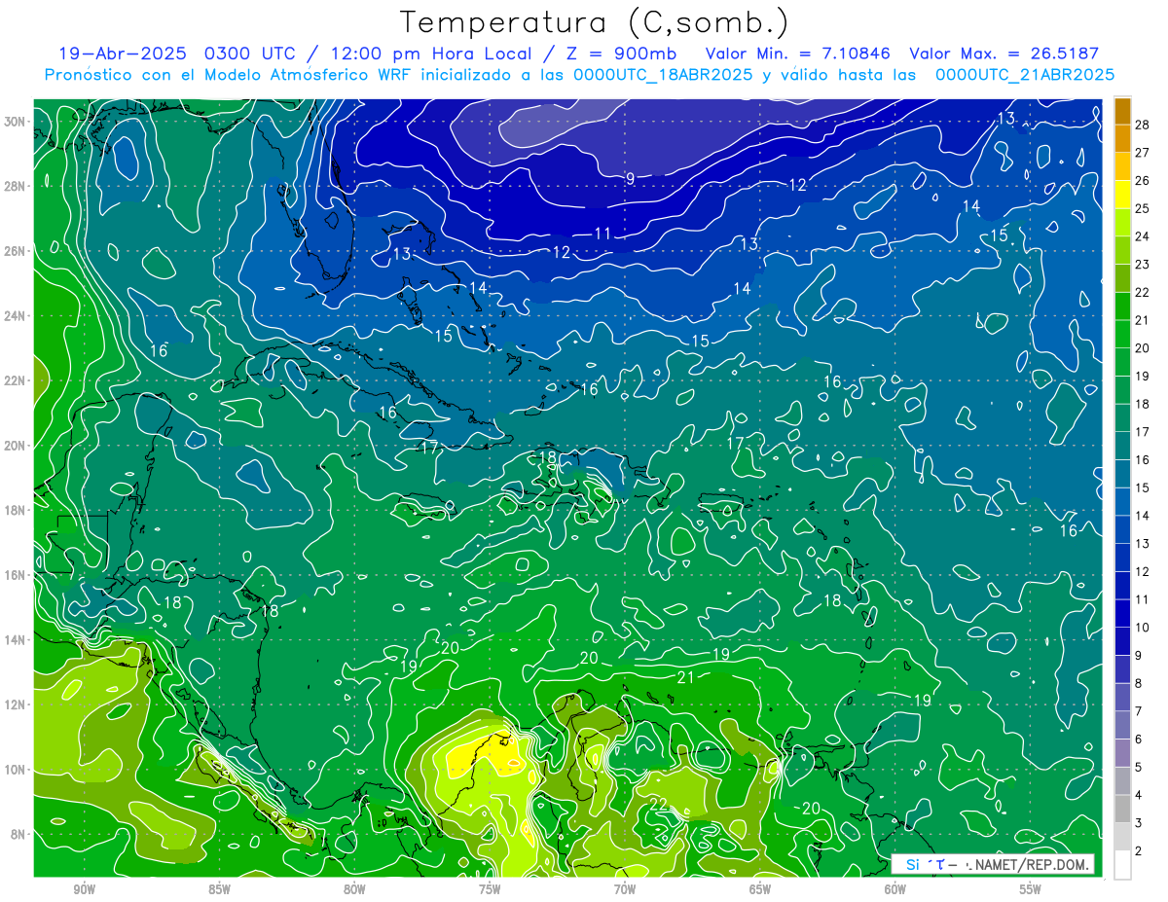The height and width of the screenshot is (902, 1168).
Task: Click 'Valor Max. = 26.5187' value
Action: [x=1004, y=54]
